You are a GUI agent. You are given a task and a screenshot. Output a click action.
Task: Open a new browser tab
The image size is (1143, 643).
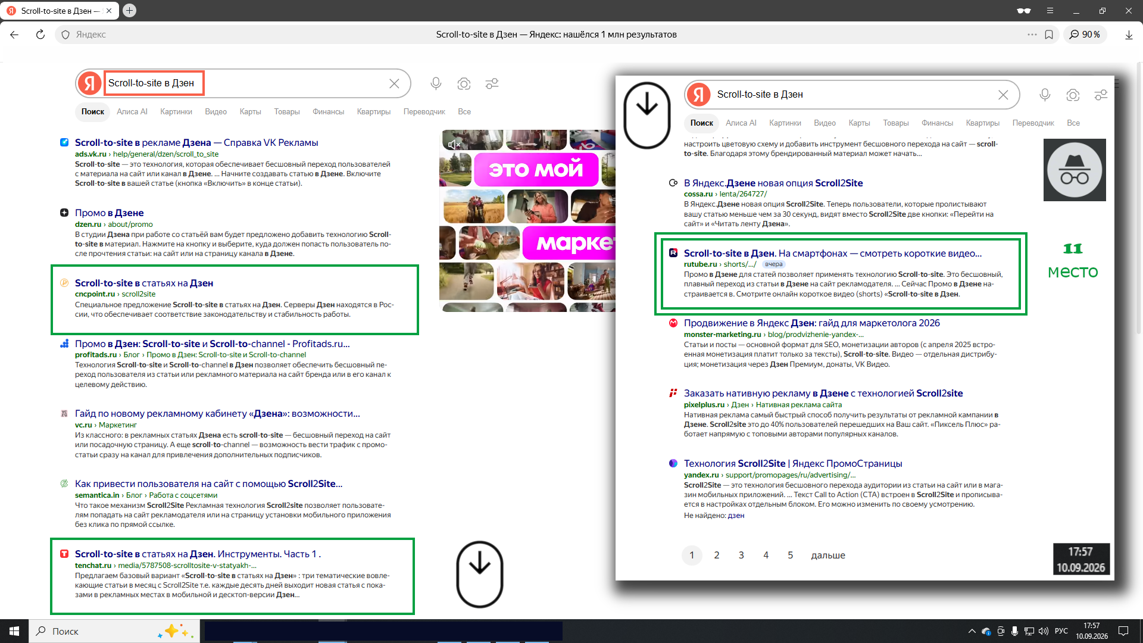(129, 10)
